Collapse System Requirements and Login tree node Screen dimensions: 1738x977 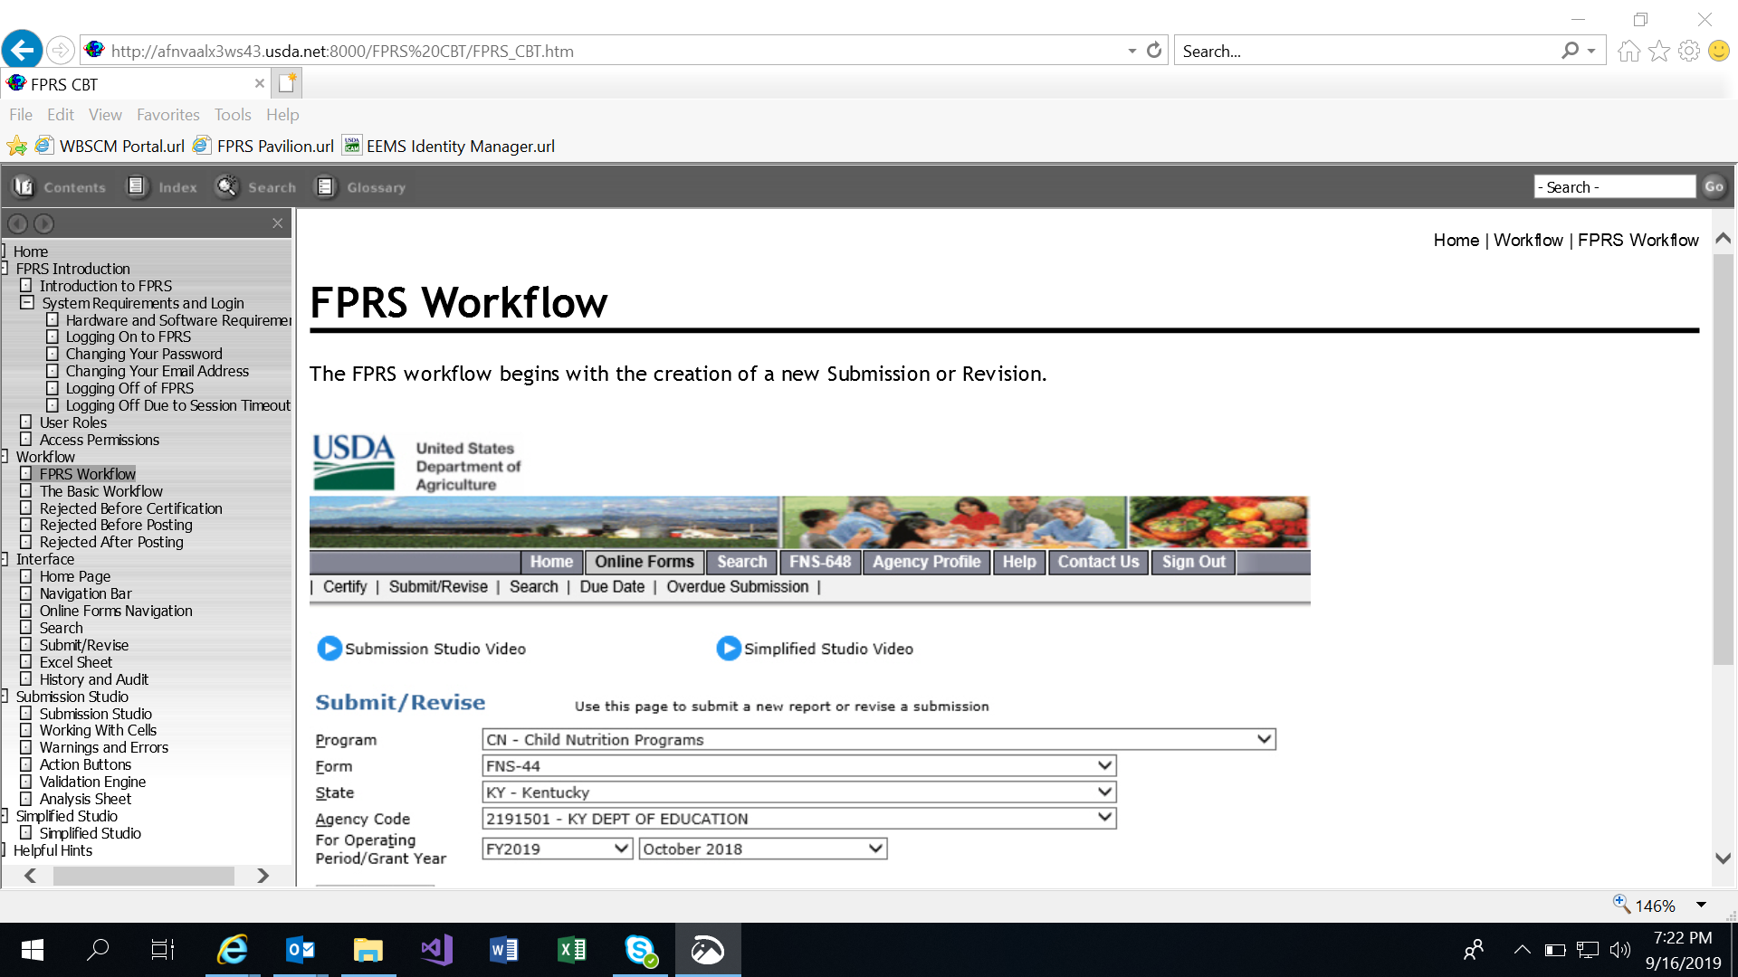tap(27, 303)
